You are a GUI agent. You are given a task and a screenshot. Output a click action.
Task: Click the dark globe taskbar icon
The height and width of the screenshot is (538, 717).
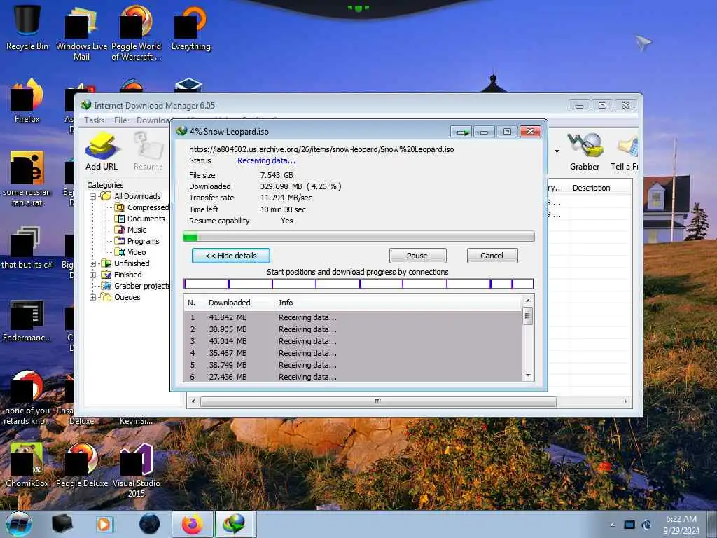click(x=150, y=524)
